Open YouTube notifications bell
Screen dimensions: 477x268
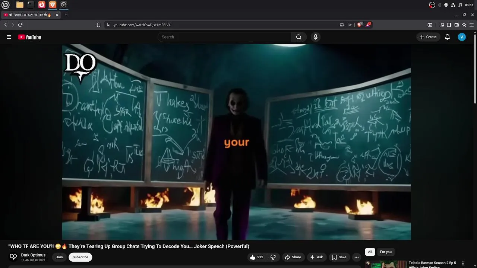click(448, 37)
